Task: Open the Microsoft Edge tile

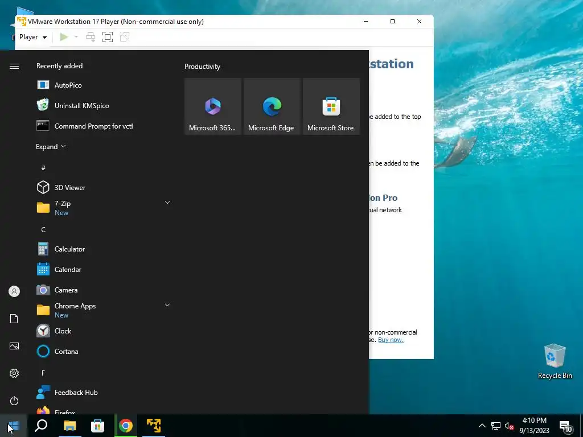Action: (x=272, y=106)
